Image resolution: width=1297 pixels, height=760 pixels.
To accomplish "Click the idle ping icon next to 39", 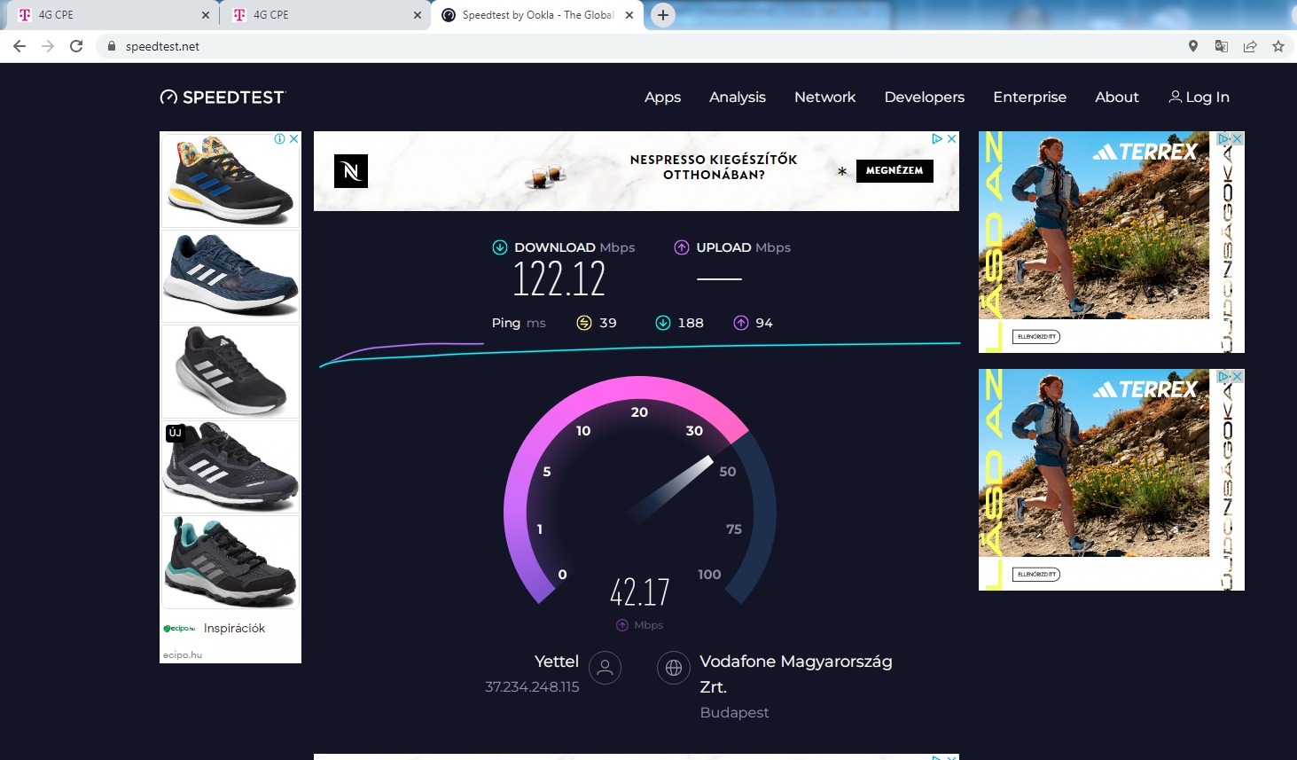I will pos(584,323).
